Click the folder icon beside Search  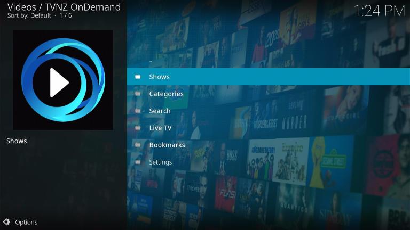click(138, 111)
